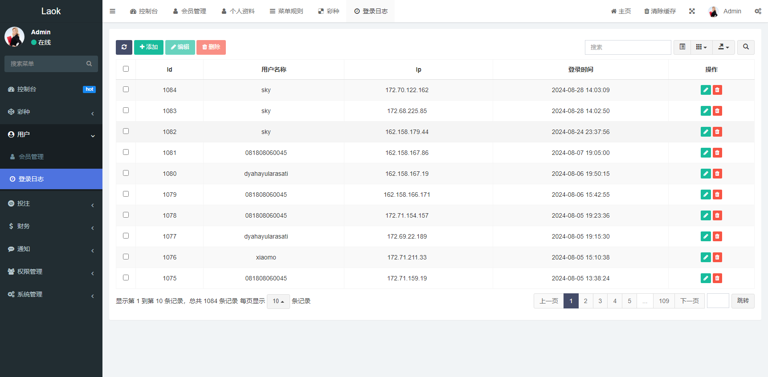Click the table search input field
Viewport: 768px width, 377px height.
(x=628, y=47)
